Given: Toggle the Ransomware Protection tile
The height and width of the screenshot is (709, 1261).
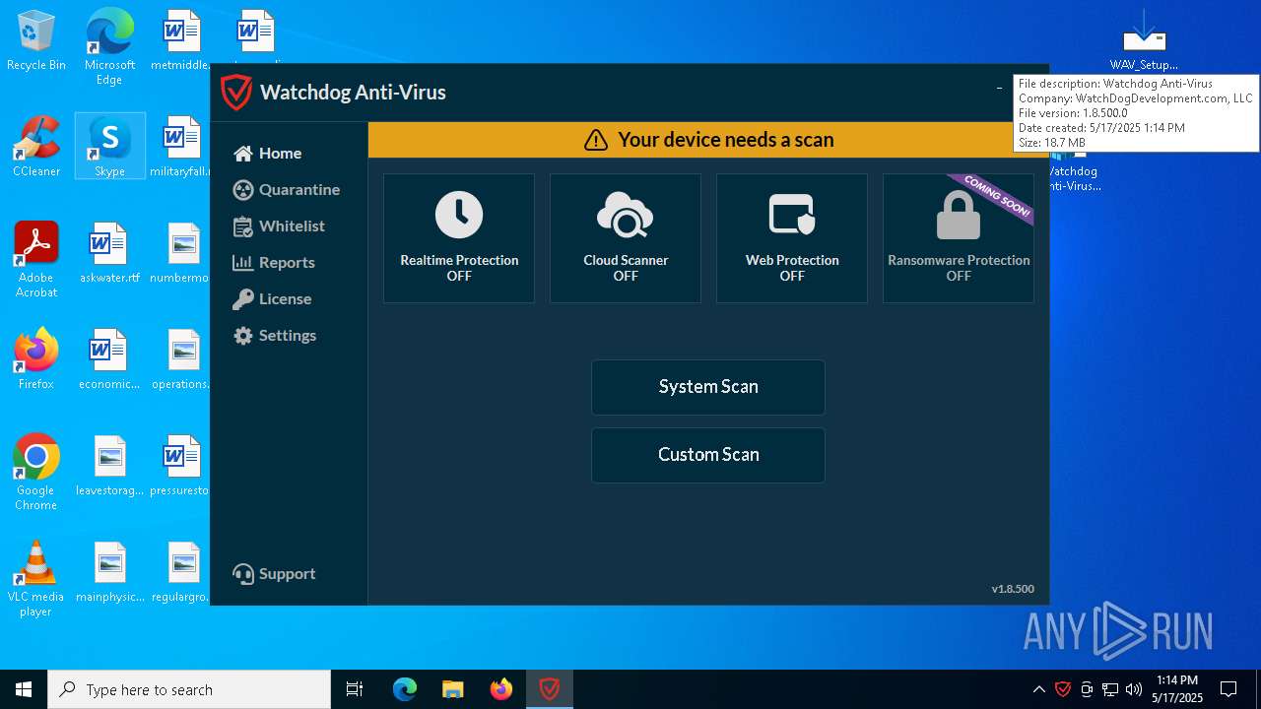Looking at the screenshot, I should point(959,238).
